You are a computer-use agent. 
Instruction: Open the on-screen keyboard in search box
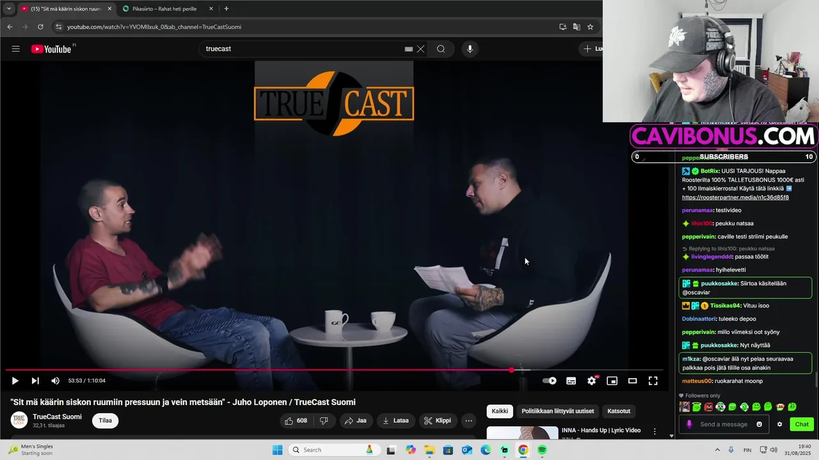tap(409, 49)
